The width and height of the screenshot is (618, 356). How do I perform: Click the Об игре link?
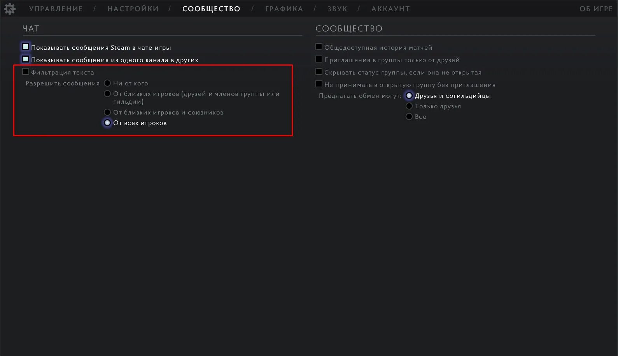[596, 9]
